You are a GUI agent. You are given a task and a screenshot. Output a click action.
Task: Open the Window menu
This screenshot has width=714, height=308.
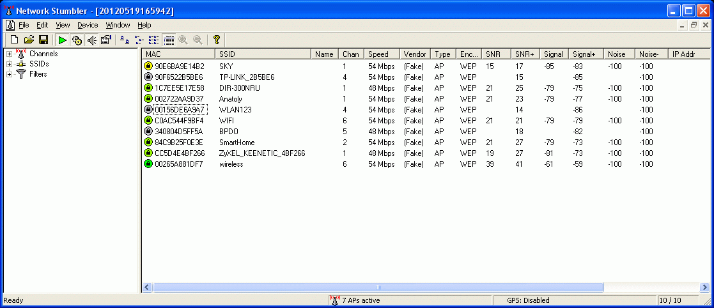(x=118, y=25)
